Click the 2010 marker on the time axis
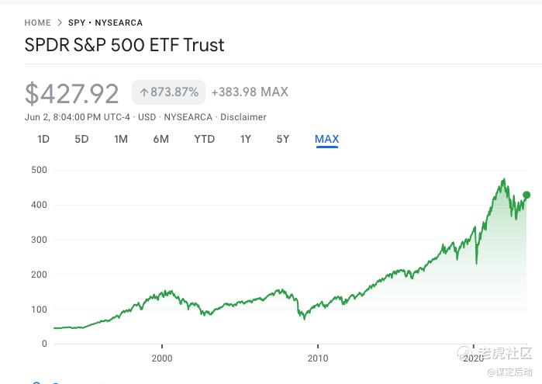 (317, 358)
